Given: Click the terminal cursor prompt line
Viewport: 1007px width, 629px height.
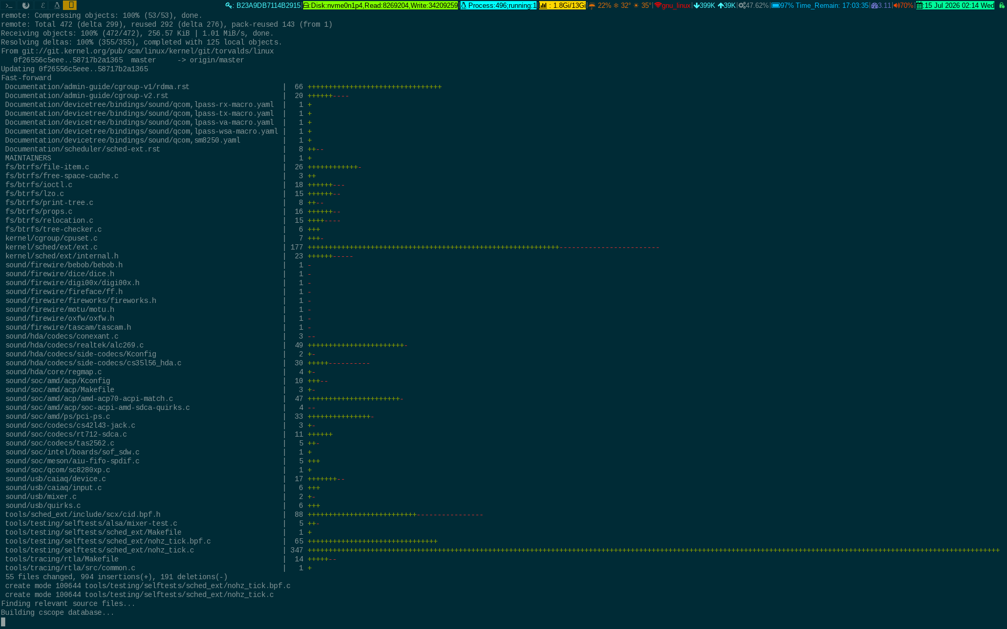Looking at the screenshot, I should click(3, 622).
